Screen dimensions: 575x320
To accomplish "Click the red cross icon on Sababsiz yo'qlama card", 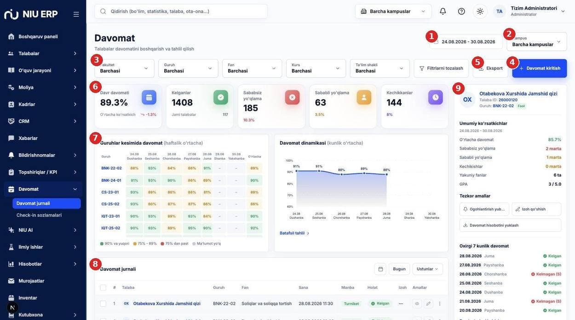I will coord(292,97).
